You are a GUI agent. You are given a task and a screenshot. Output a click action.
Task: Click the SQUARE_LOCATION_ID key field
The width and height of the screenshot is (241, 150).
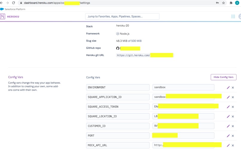tap(118, 116)
